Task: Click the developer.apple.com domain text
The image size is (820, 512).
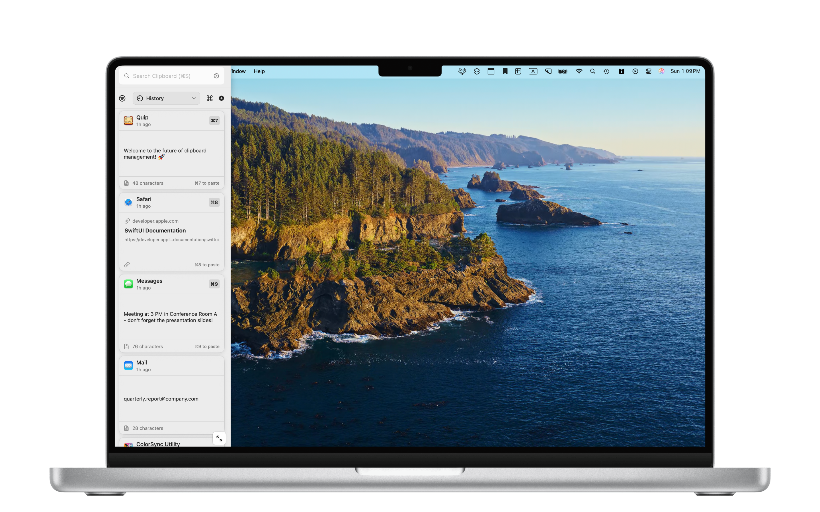Action: click(155, 221)
